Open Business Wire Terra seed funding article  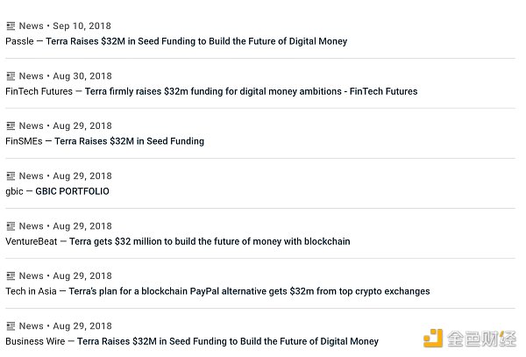pyautogui.click(x=228, y=341)
